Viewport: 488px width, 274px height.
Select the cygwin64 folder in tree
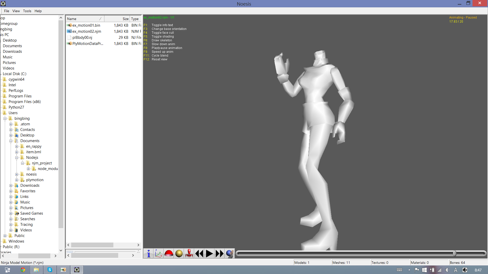[16, 79]
